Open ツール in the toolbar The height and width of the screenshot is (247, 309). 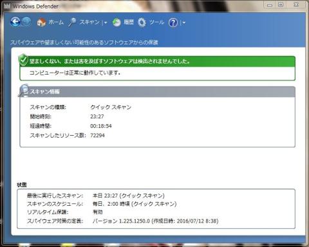pos(156,22)
